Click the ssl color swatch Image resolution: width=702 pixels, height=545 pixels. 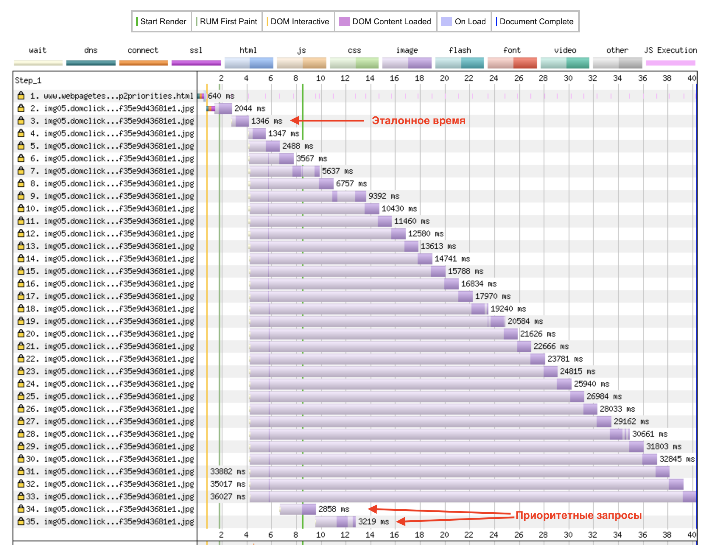coord(196,63)
